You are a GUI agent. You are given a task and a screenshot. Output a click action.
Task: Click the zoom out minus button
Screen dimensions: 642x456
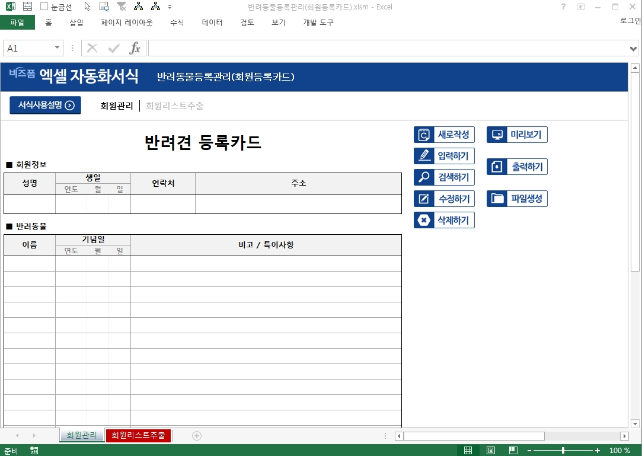[529, 451]
